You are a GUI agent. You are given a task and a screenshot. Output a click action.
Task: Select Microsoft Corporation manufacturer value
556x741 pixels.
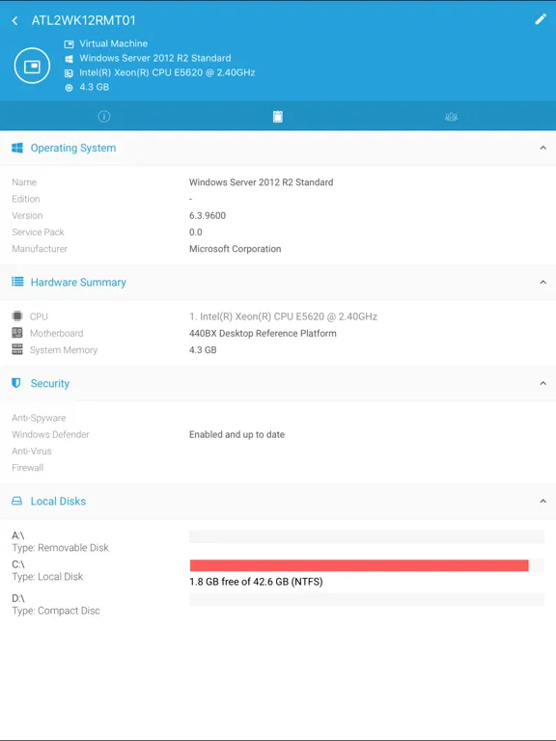[235, 249]
